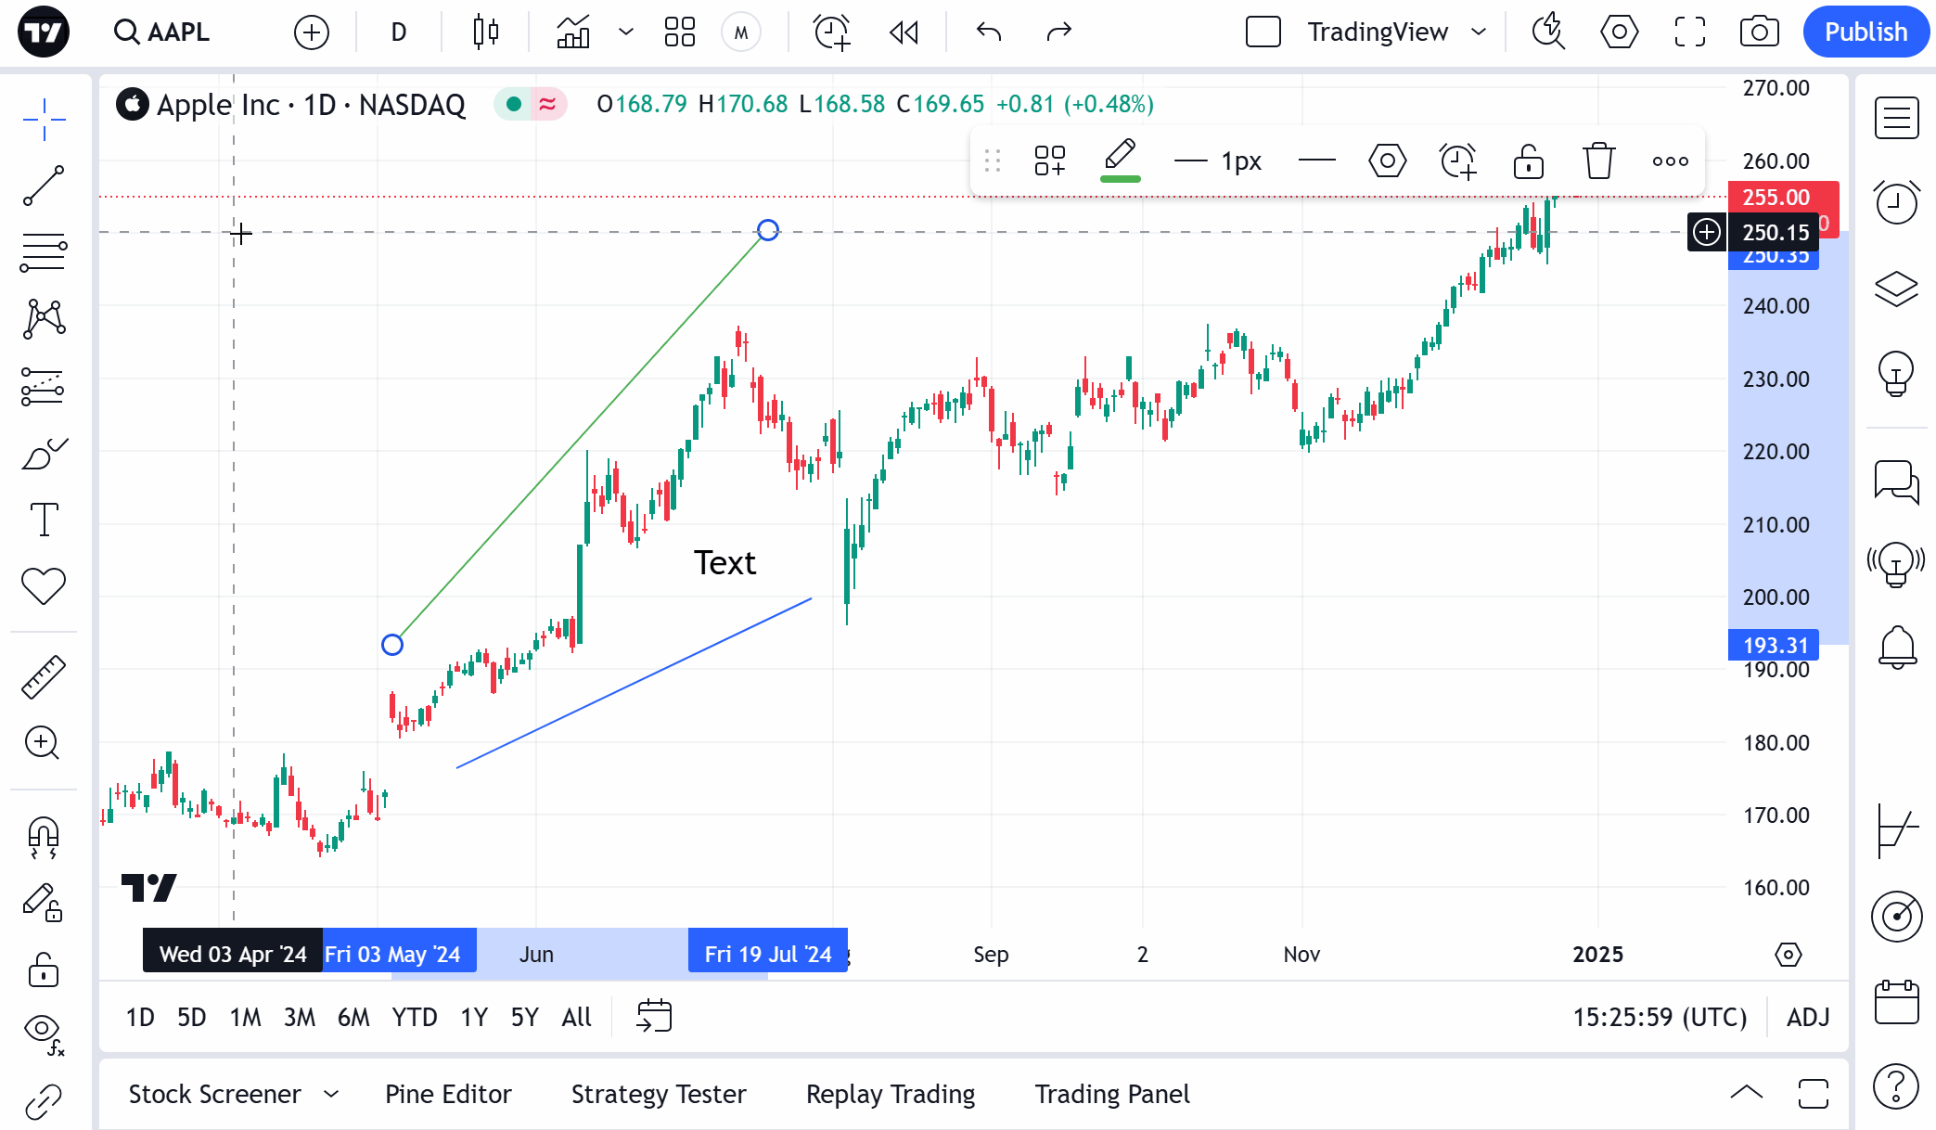Select the trend line drawing tool
Viewport: 1936px width, 1130px height.
(44, 186)
